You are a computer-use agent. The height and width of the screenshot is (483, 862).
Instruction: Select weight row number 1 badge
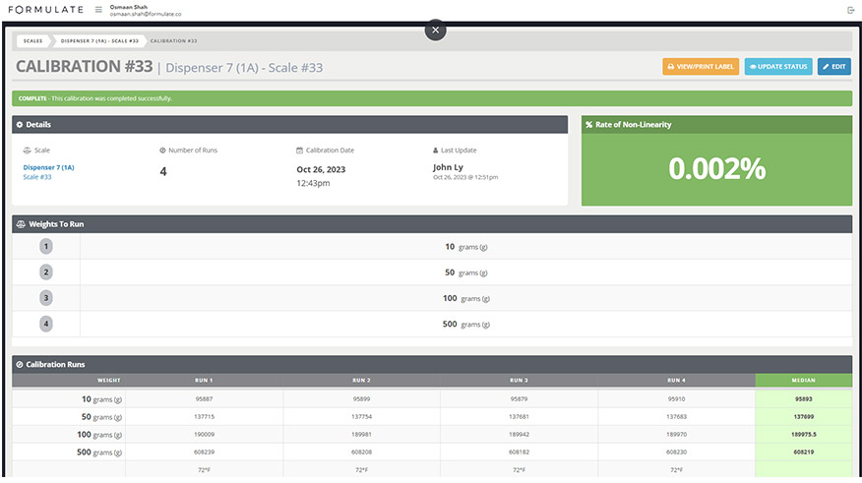point(45,247)
